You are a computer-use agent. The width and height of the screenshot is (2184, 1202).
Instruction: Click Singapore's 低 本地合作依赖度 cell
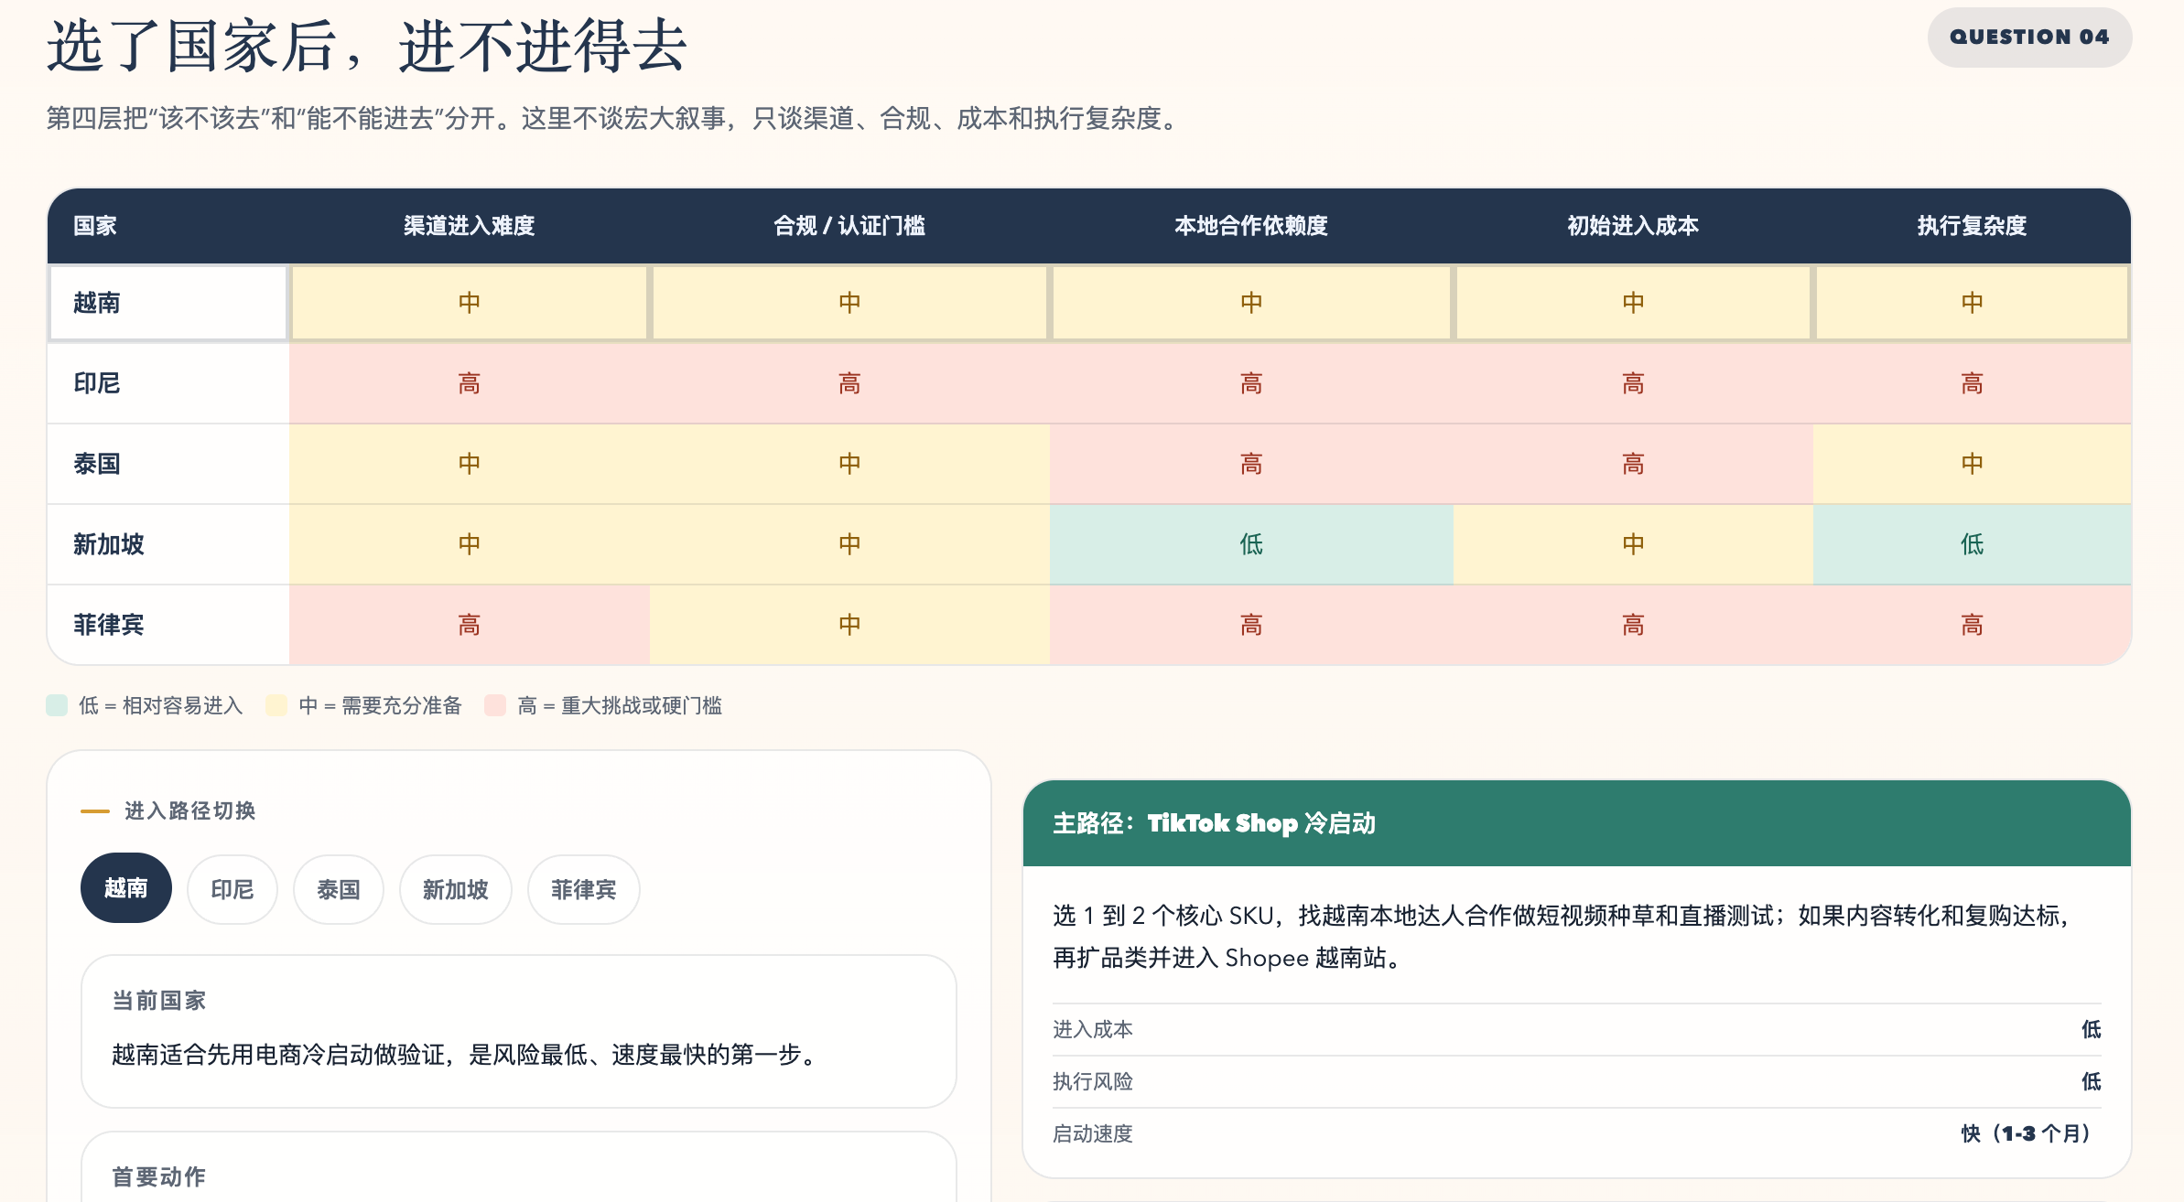1250,544
